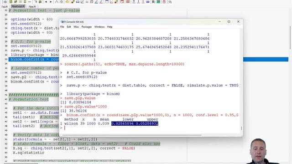Screen dimensions: 292x164
Task: Click the left arrow toolbar icon
Action: tap(46, 2)
